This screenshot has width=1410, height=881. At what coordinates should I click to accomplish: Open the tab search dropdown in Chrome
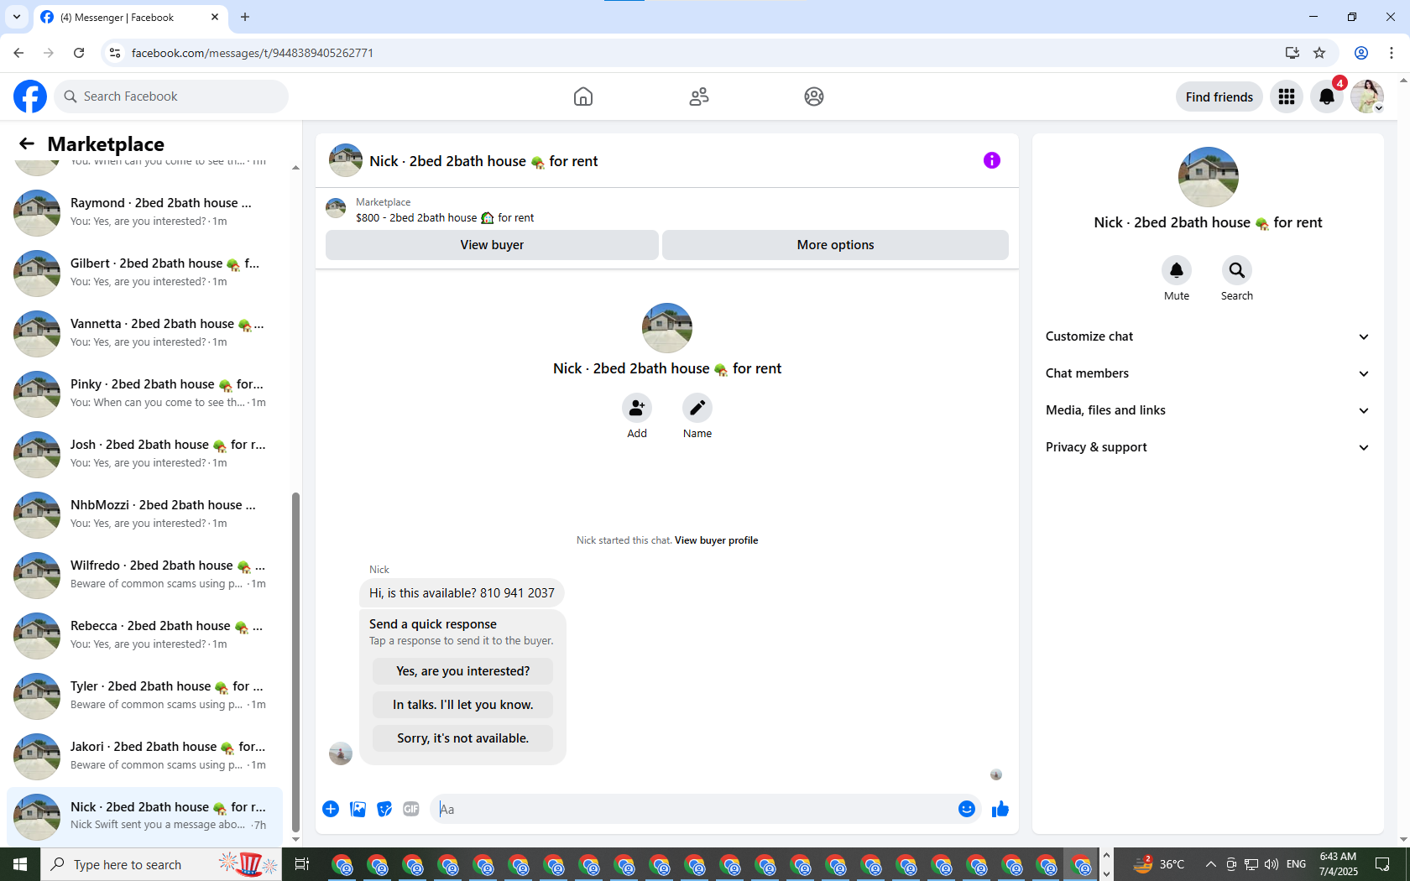pos(17,17)
